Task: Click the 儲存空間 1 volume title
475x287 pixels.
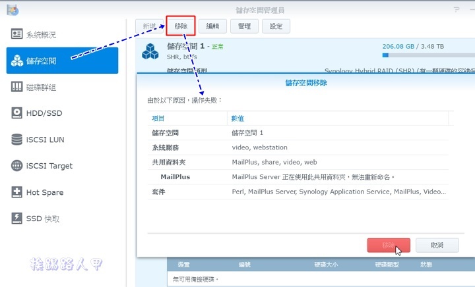Action: point(185,46)
